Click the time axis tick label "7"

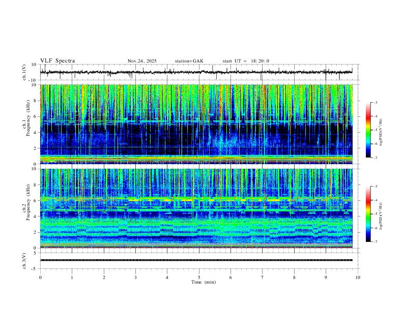pos(263,277)
